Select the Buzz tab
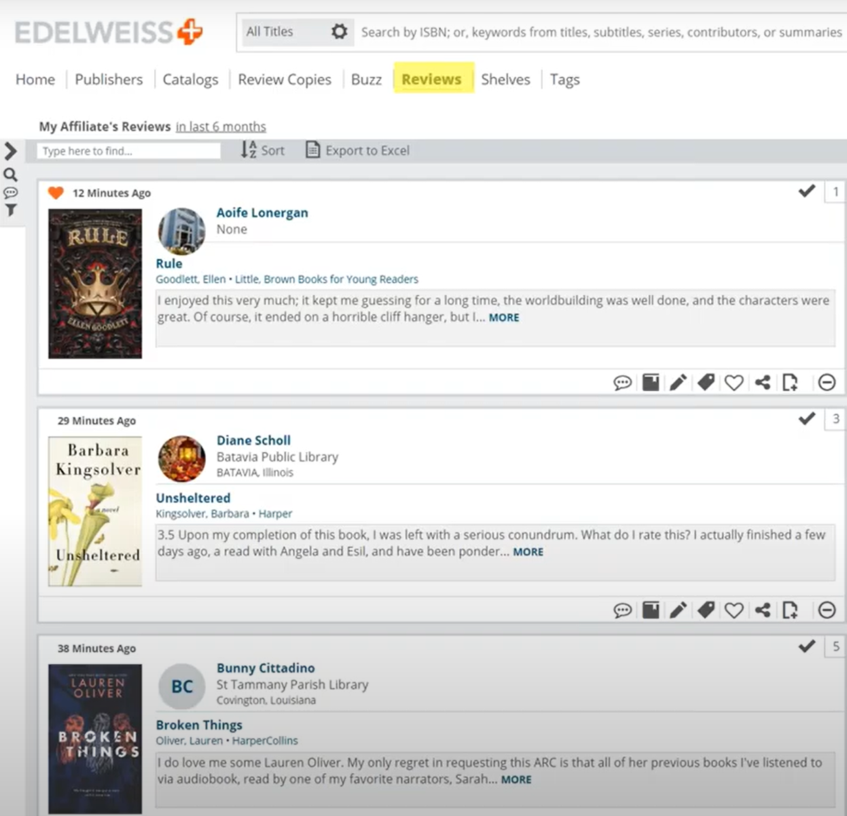Image resolution: width=847 pixels, height=816 pixels. 366,79
